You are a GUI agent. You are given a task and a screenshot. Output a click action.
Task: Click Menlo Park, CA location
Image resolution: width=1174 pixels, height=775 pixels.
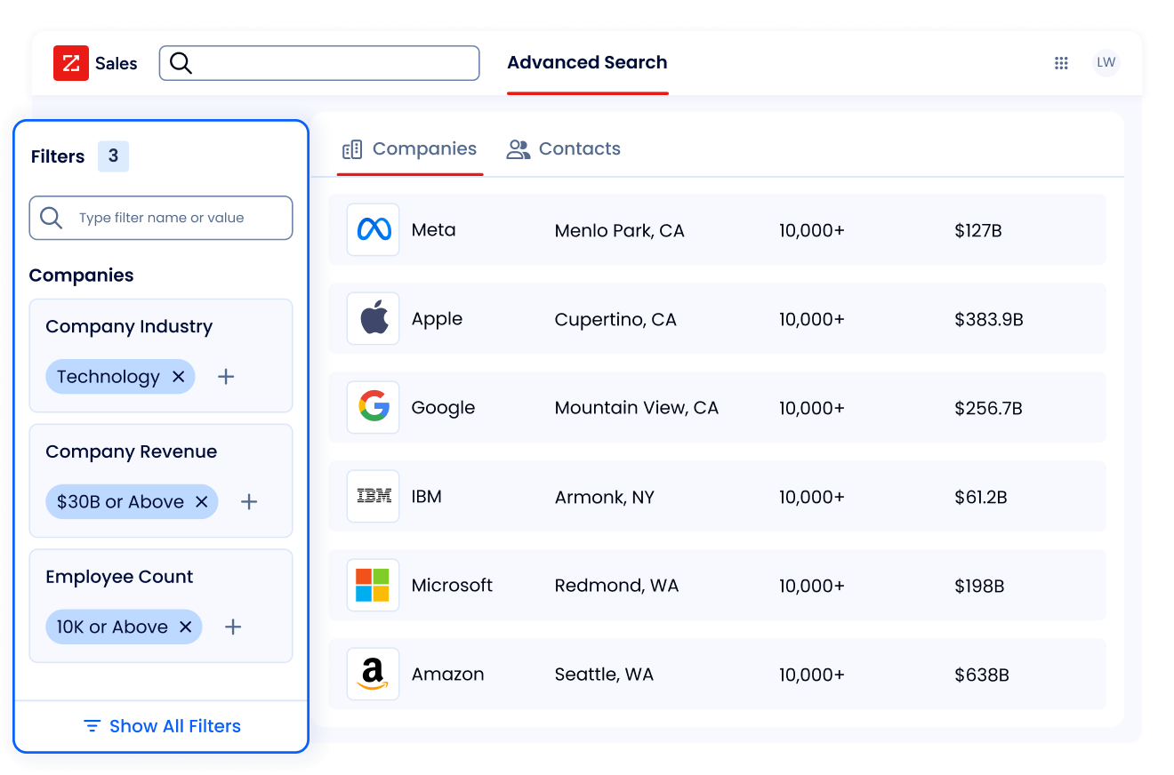[x=620, y=231]
